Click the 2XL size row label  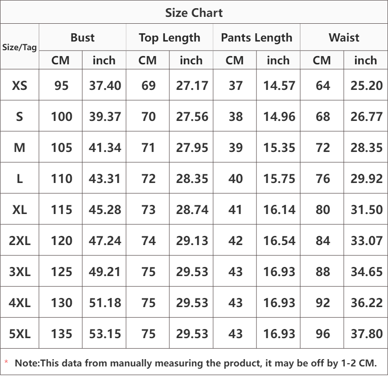pos(20,241)
